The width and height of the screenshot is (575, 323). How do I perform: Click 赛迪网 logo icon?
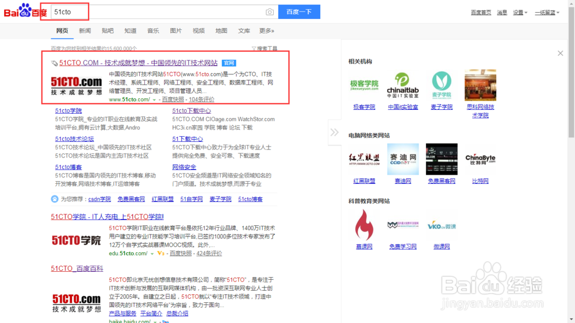click(402, 159)
